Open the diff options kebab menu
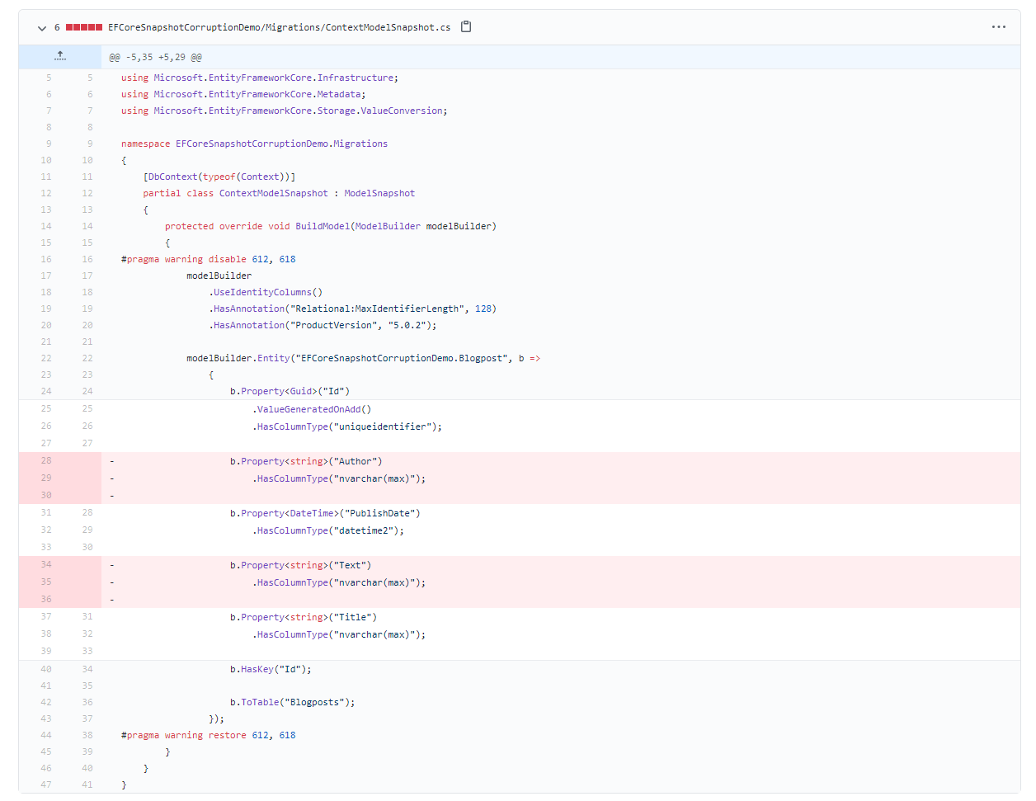 999,27
